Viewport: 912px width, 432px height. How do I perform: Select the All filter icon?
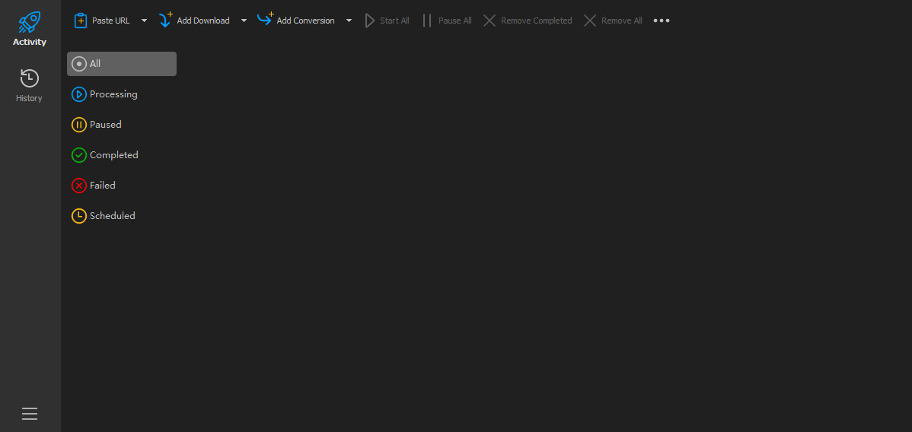(x=79, y=64)
